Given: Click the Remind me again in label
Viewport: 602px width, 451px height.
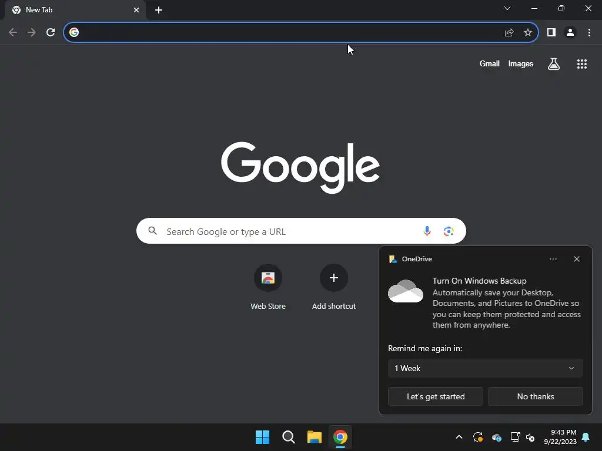Looking at the screenshot, I should pos(425,348).
